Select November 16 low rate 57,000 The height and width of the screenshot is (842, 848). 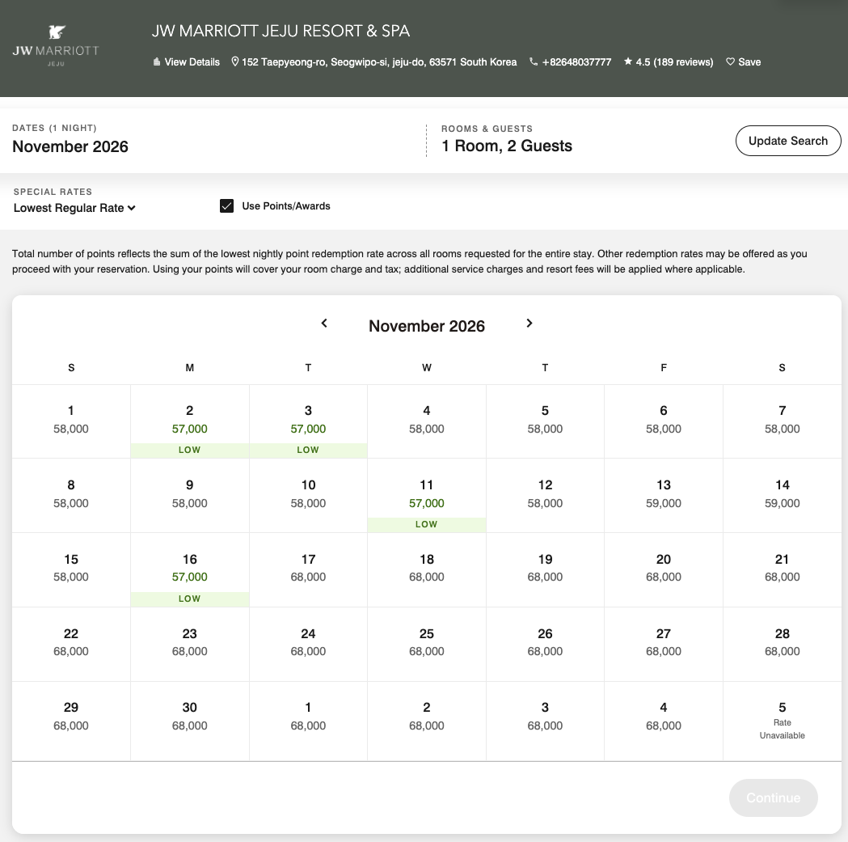click(x=190, y=569)
